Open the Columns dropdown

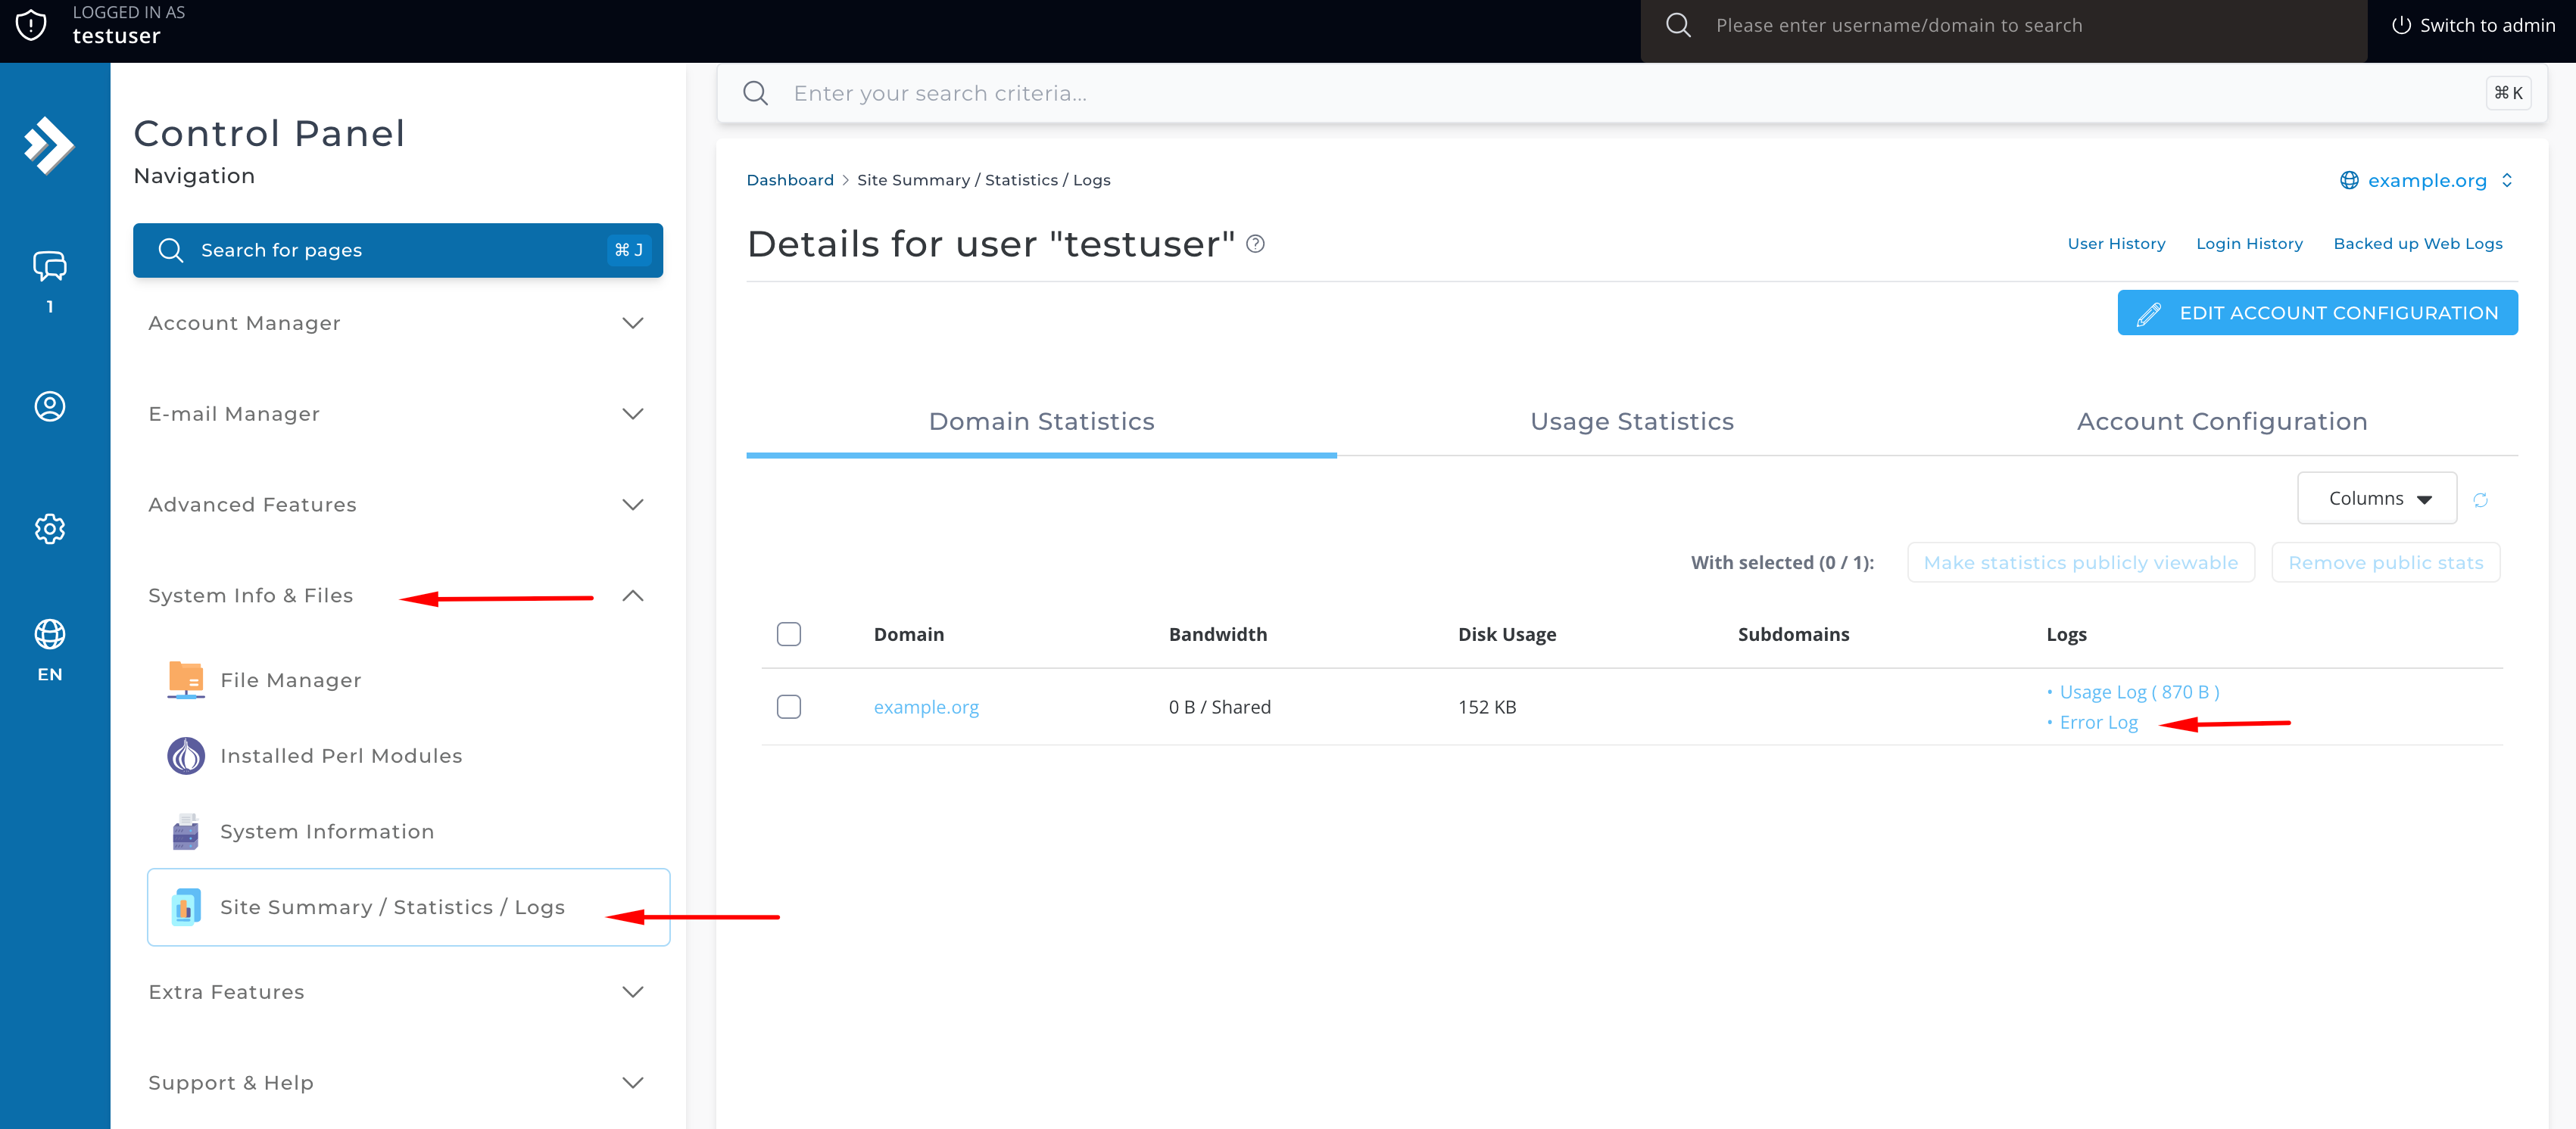click(2377, 499)
